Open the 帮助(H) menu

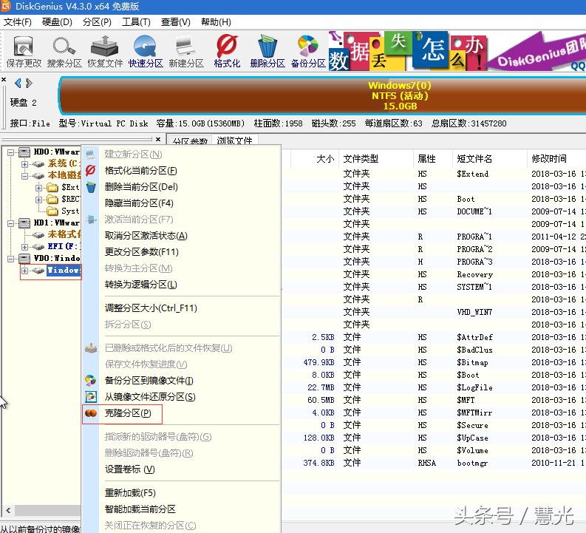pyautogui.click(x=216, y=22)
